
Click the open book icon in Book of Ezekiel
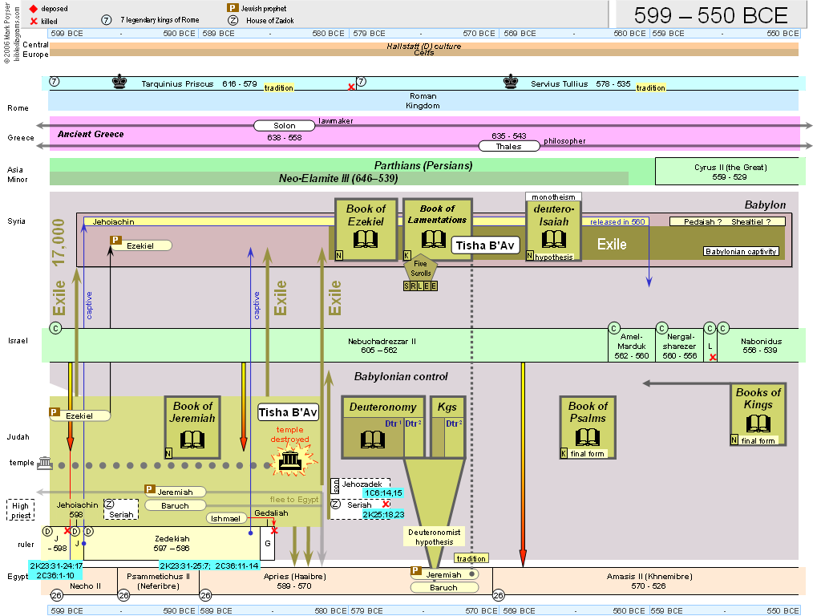366,239
